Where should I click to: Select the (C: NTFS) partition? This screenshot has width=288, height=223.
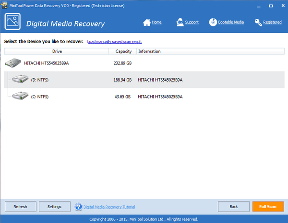pyautogui.click(x=144, y=97)
